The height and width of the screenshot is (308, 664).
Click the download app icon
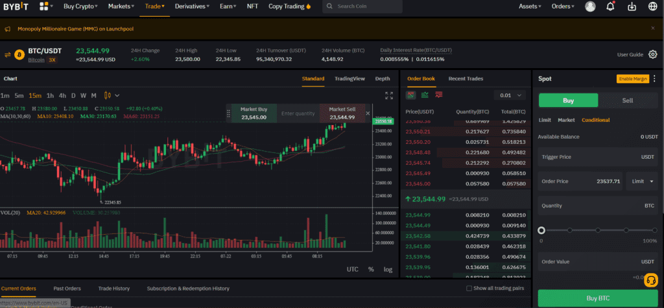coord(632,6)
